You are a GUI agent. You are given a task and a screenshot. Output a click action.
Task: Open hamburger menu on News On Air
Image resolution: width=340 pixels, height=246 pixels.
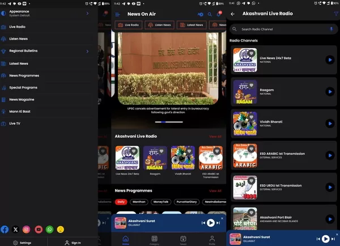coord(117,14)
